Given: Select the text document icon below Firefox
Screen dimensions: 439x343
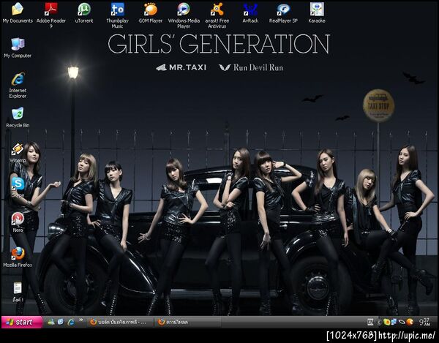Looking at the screenshot, I should point(18,292).
